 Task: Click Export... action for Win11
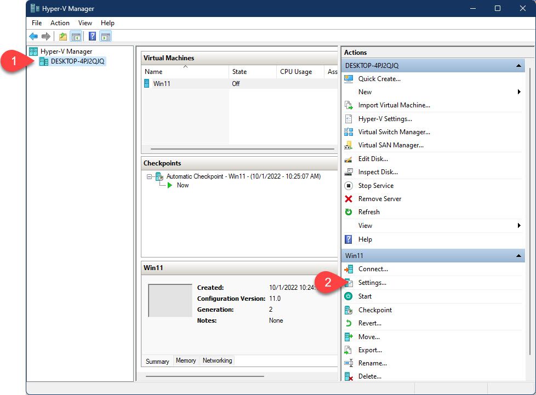click(x=370, y=350)
